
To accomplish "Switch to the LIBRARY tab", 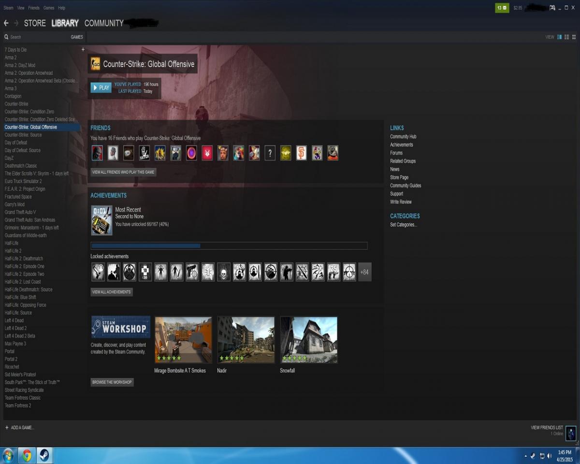I will click(65, 23).
